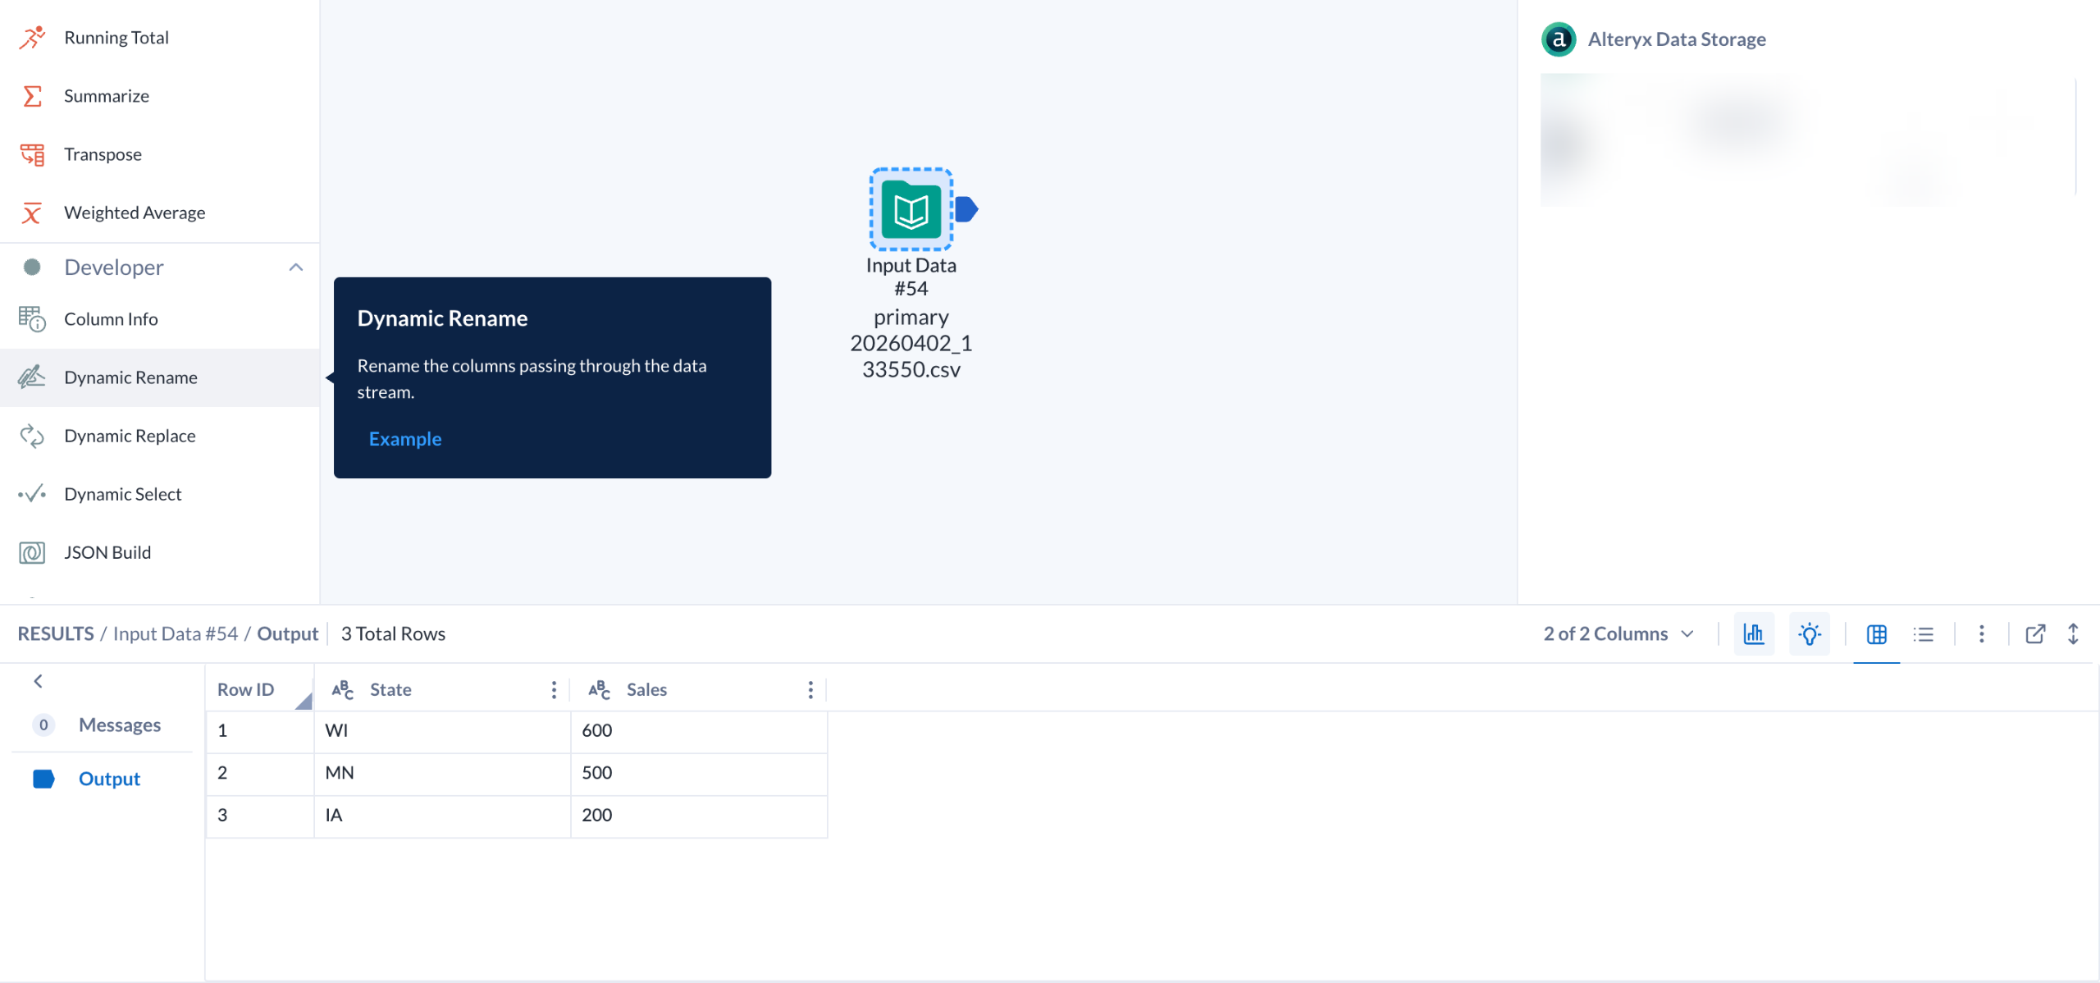Switch results to list view
Screen dimensions: 2100x983
pyautogui.click(x=1923, y=633)
